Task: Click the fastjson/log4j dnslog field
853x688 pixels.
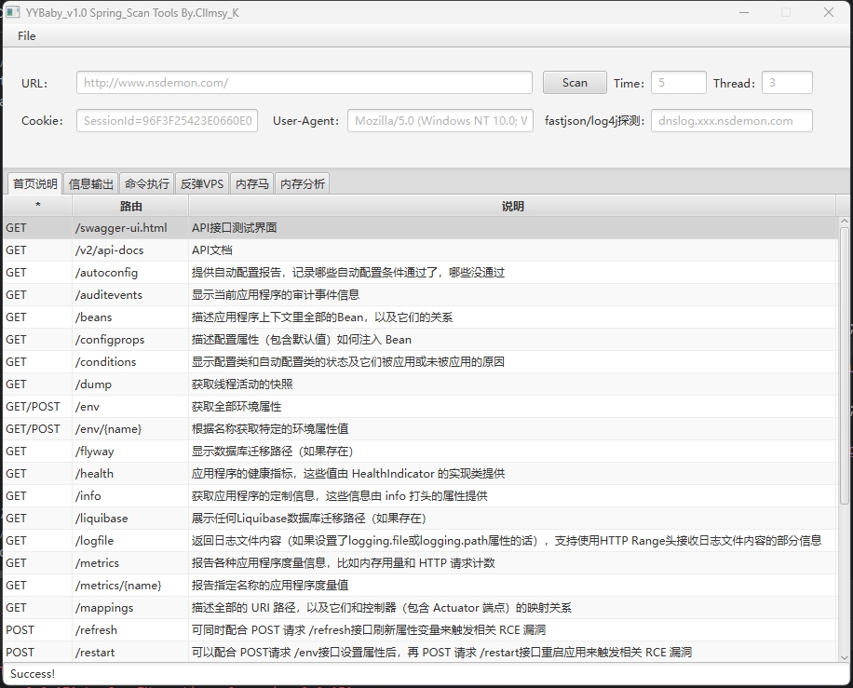Action: [731, 121]
